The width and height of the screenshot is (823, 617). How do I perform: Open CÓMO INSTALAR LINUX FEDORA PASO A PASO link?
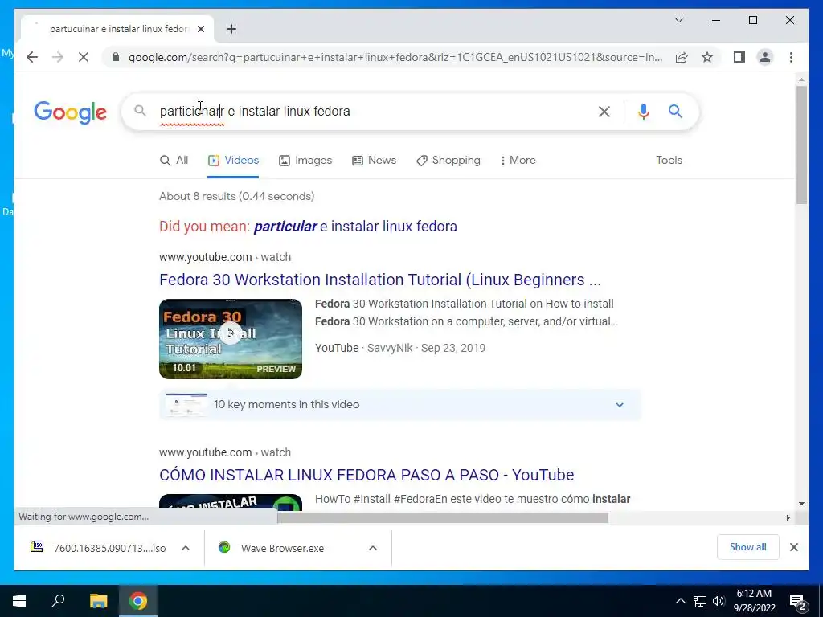[366, 475]
